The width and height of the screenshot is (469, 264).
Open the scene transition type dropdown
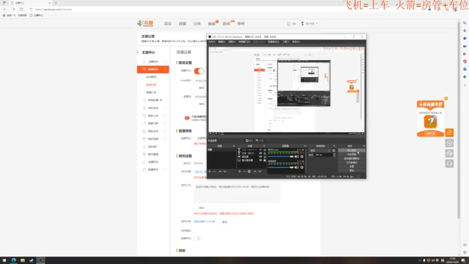pos(320,151)
